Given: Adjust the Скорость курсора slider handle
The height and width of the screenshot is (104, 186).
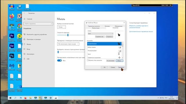Looking at the screenshot, I should tap(68, 35).
